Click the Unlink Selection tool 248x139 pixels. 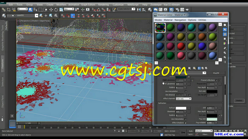(x=8, y=10)
